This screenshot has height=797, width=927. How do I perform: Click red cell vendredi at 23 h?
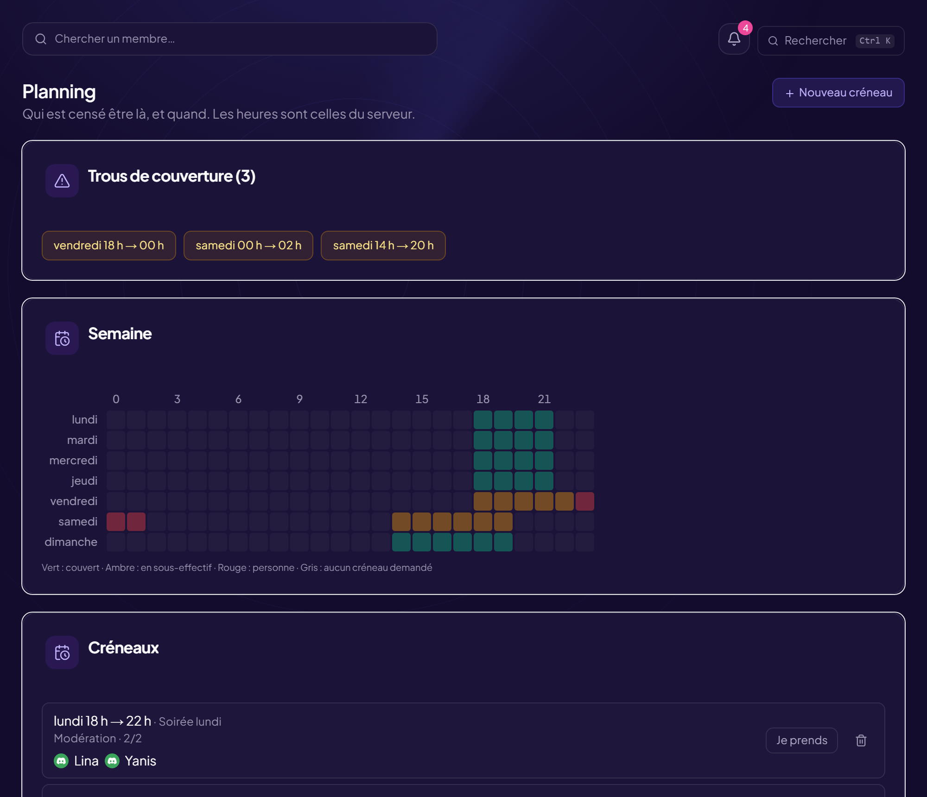(585, 501)
